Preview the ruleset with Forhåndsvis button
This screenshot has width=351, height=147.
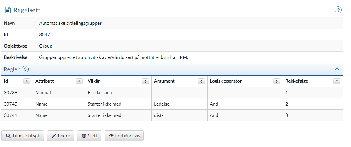click(x=124, y=136)
